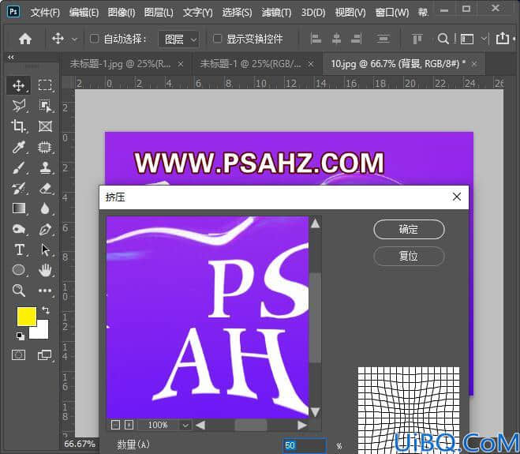Click Align top edges icon
Screen dimensions: 520x454
click(417, 39)
